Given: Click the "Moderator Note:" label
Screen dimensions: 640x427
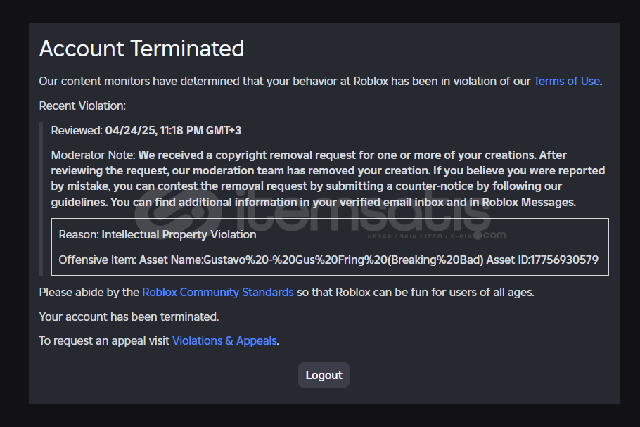Looking at the screenshot, I should point(93,155).
